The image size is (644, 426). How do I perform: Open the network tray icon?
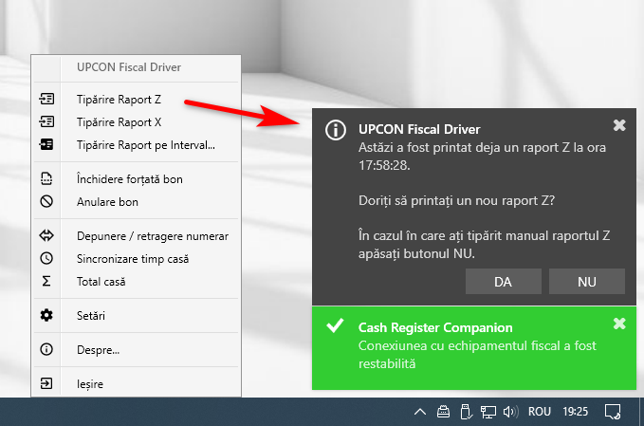pyautogui.click(x=488, y=411)
